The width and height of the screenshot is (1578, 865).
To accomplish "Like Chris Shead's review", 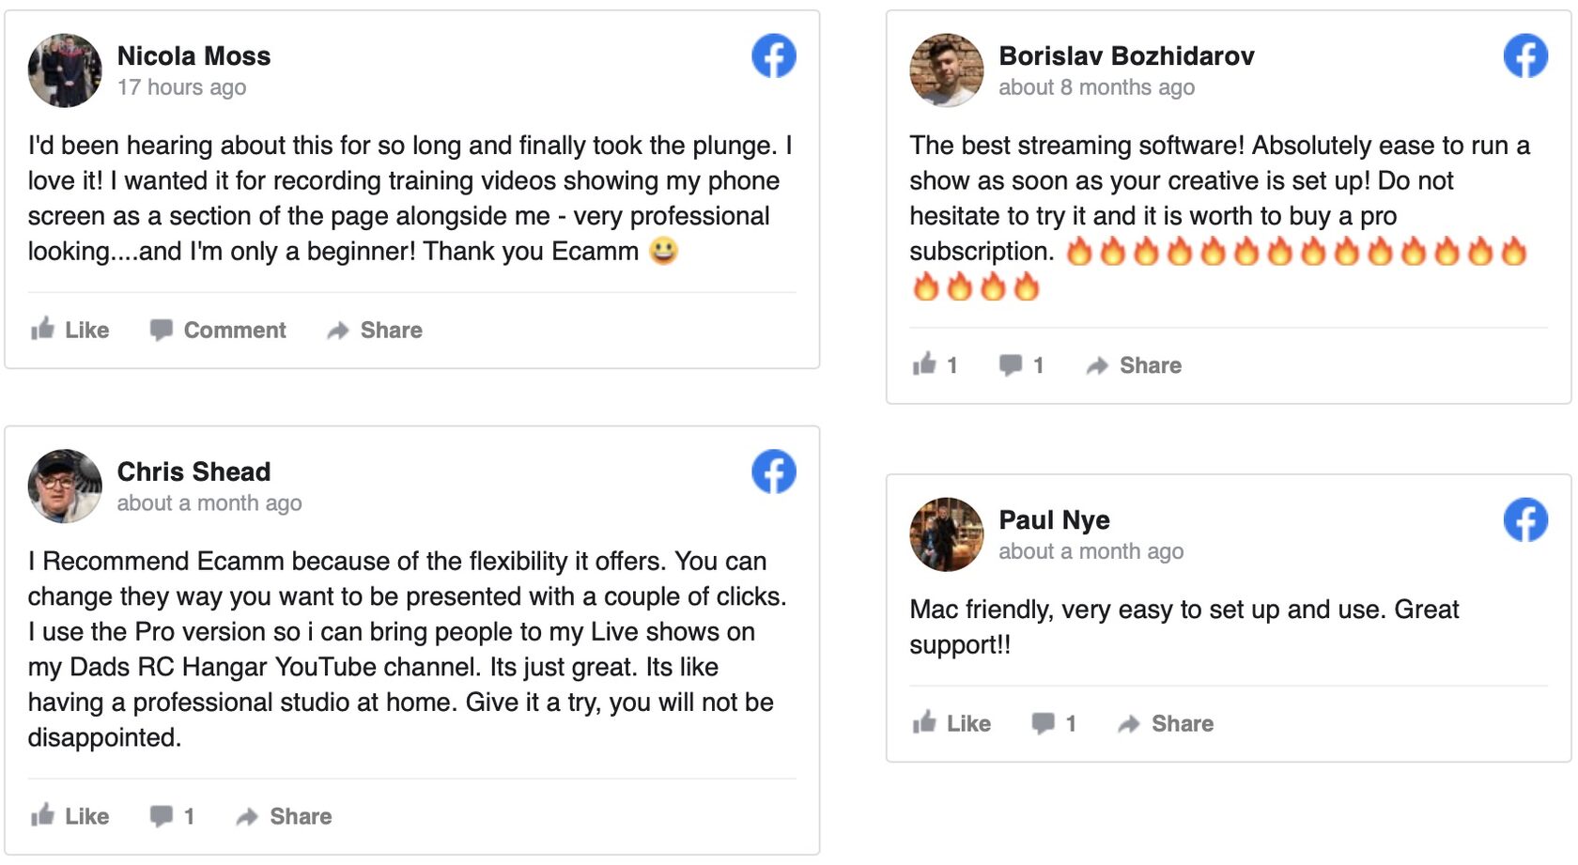I will [70, 816].
